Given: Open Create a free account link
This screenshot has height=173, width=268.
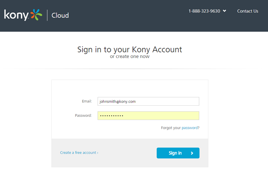Looking at the screenshot, I should pyautogui.click(x=78, y=153).
